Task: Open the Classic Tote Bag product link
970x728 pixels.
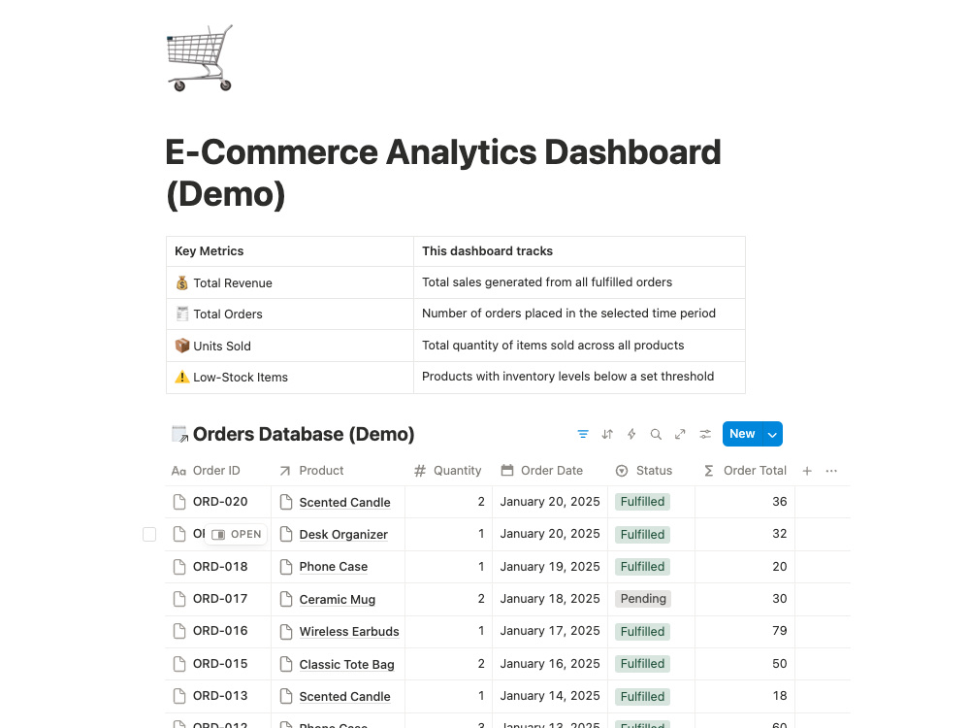Action: [x=346, y=664]
